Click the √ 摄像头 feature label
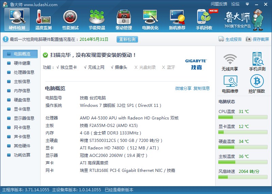The width and height of the screenshot is (272, 194). pos(119,67)
